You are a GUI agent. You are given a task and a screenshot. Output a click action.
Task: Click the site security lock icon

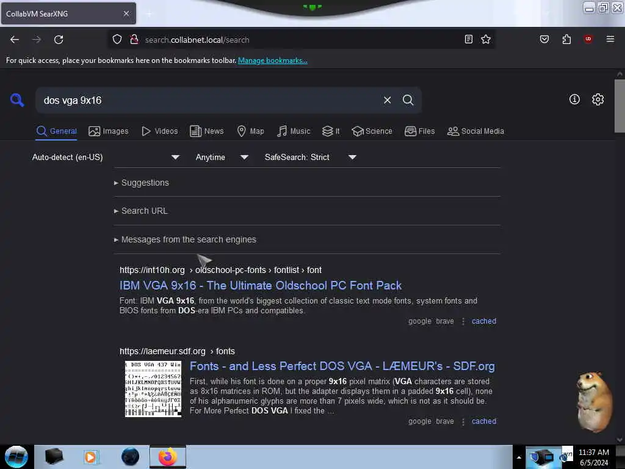(134, 40)
